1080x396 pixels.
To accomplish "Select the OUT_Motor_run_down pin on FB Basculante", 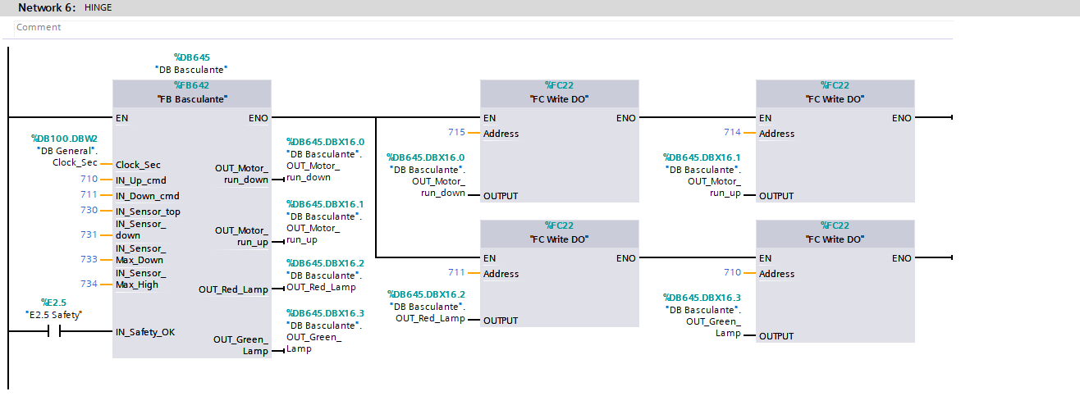I will [x=241, y=174].
